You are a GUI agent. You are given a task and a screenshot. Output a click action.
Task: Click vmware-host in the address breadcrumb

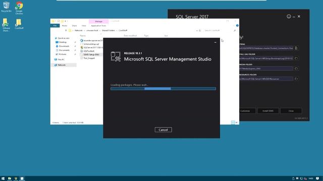click(x=92, y=30)
